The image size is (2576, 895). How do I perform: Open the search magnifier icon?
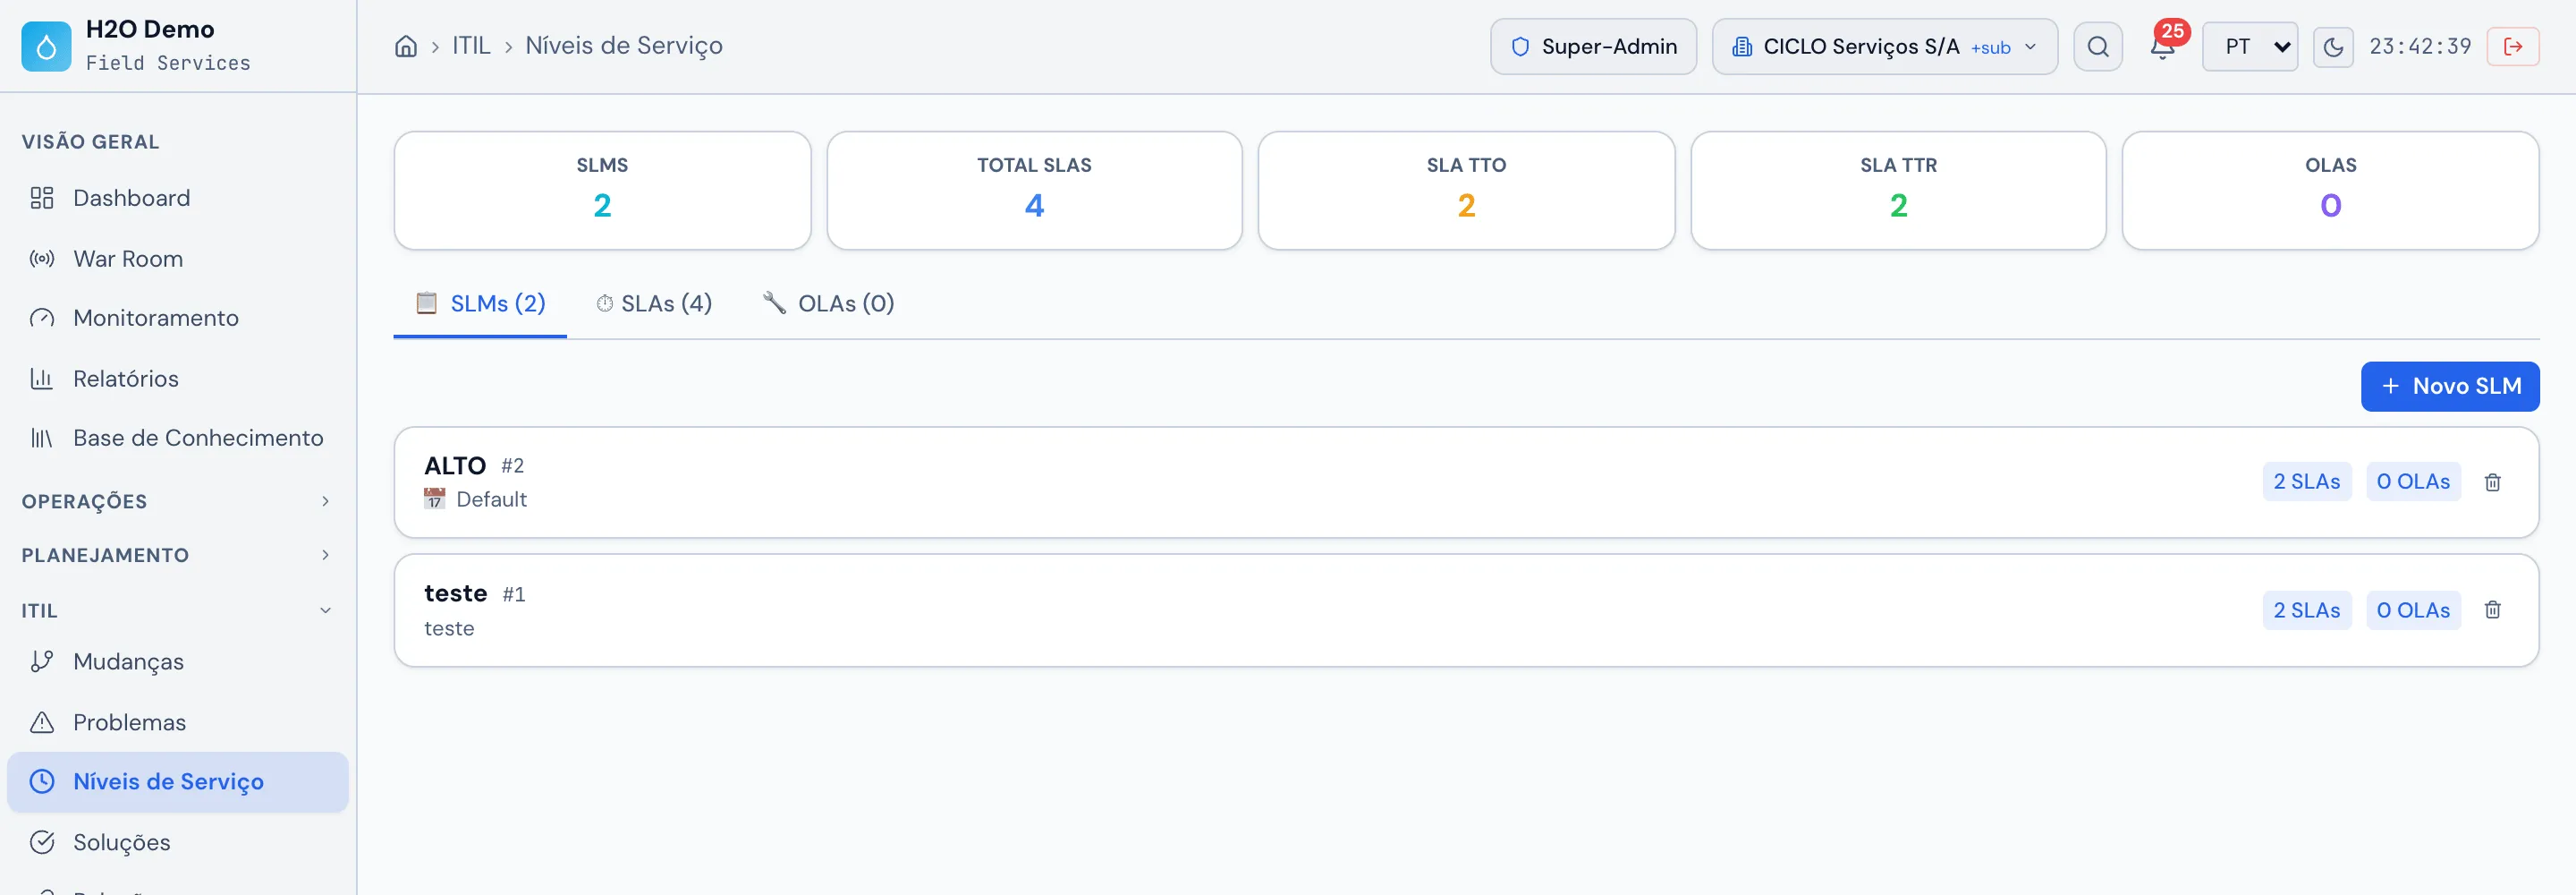click(x=2098, y=46)
